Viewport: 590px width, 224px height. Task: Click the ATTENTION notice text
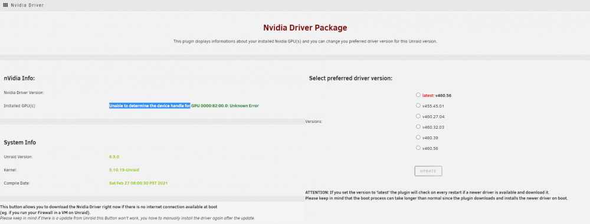click(x=437, y=195)
